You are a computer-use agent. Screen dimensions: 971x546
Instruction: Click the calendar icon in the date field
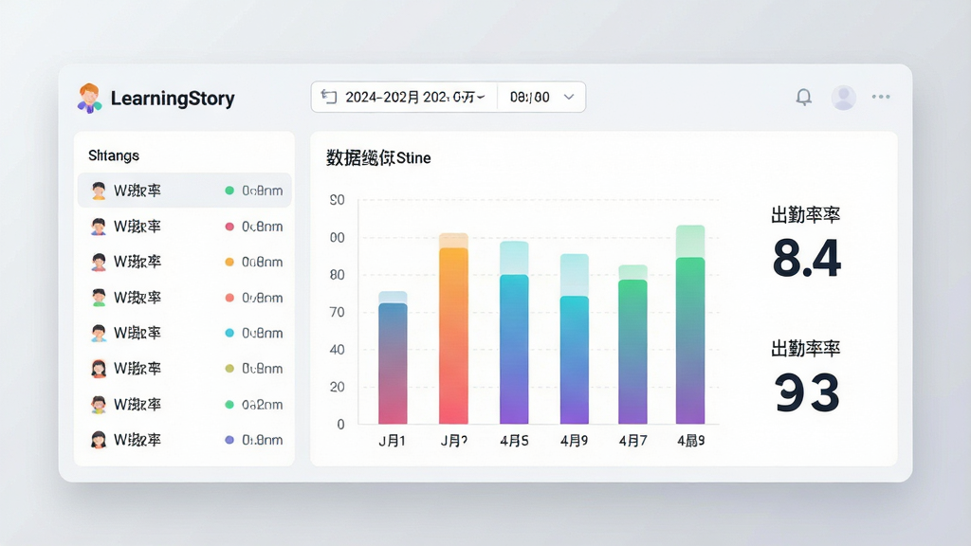point(329,97)
